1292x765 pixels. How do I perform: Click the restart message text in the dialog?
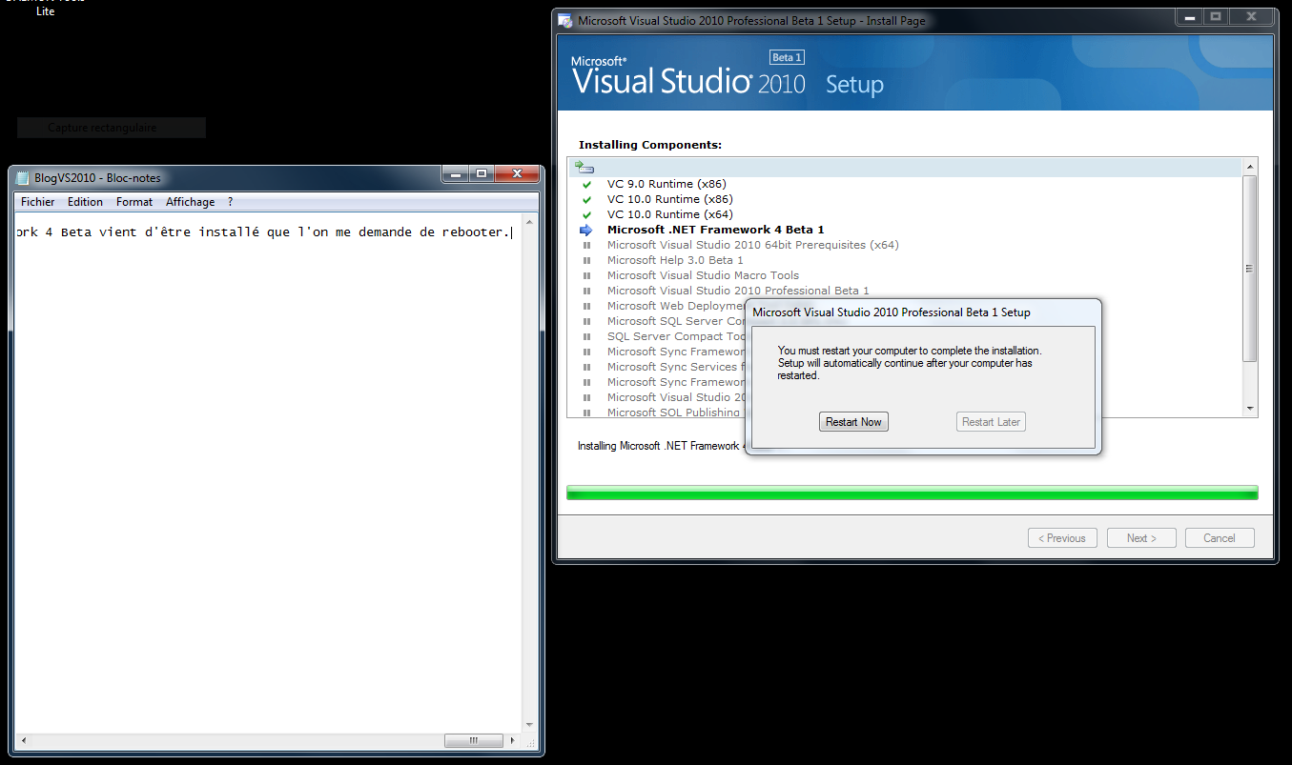coord(910,363)
